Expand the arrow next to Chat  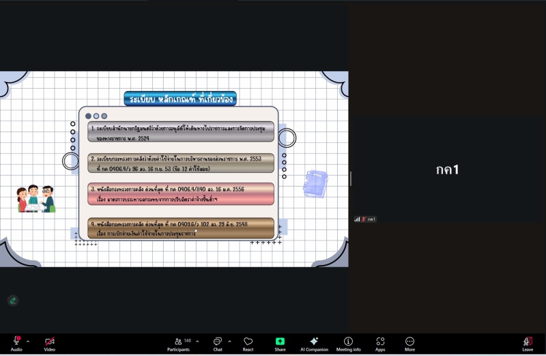click(x=229, y=341)
